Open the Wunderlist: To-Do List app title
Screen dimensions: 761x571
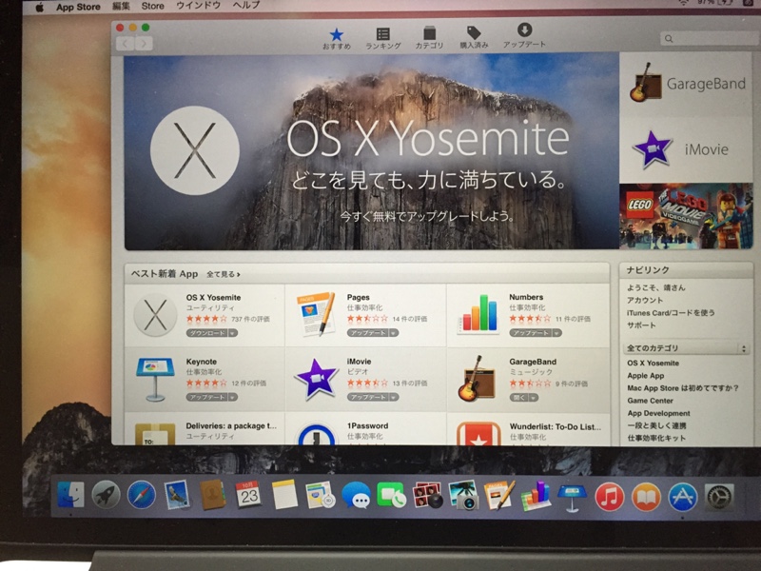(x=556, y=426)
